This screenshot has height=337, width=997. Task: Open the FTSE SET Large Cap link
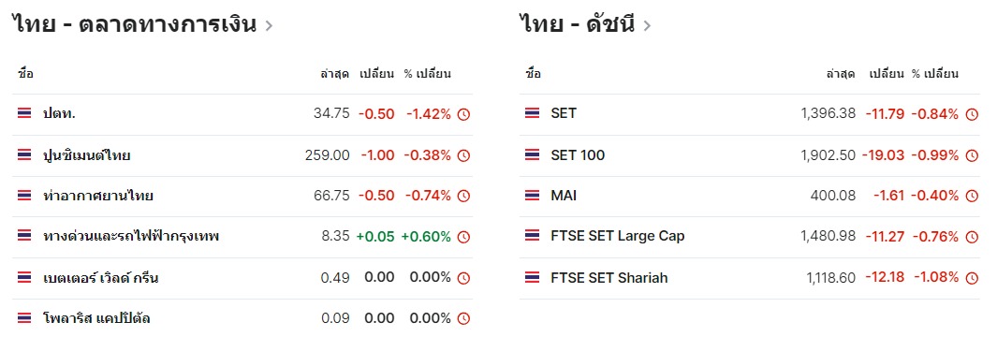click(x=618, y=237)
